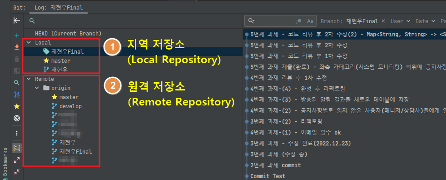Click the Expand All arrows icon
This screenshot has width=446, height=180.
(x=17, y=160)
